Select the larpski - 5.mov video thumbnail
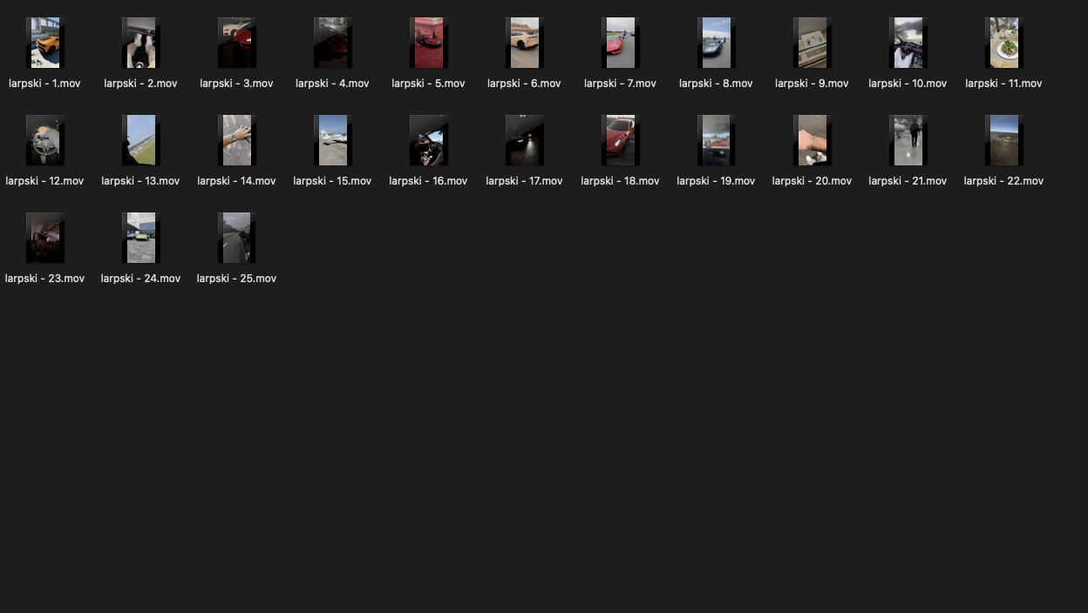Viewport: 1088px width, 613px height. pos(428,43)
